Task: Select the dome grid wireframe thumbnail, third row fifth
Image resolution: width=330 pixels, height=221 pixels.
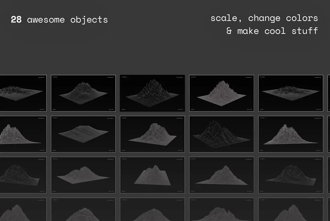Action: (x=291, y=175)
